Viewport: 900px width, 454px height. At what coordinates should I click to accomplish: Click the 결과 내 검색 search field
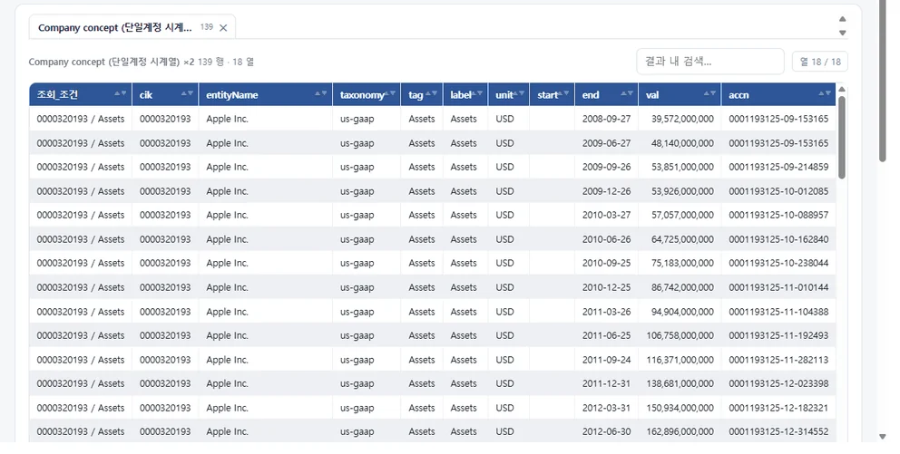pyautogui.click(x=710, y=62)
